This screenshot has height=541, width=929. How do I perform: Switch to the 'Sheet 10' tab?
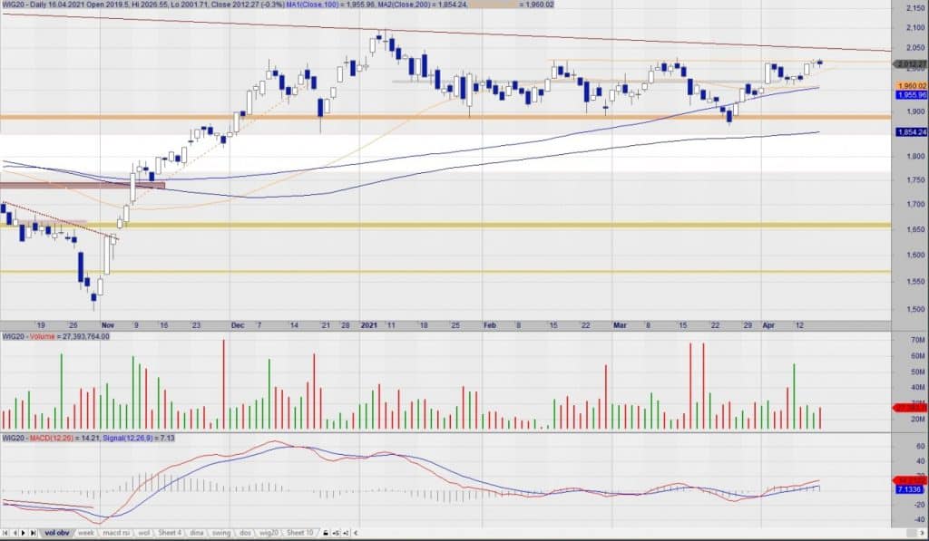(298, 533)
